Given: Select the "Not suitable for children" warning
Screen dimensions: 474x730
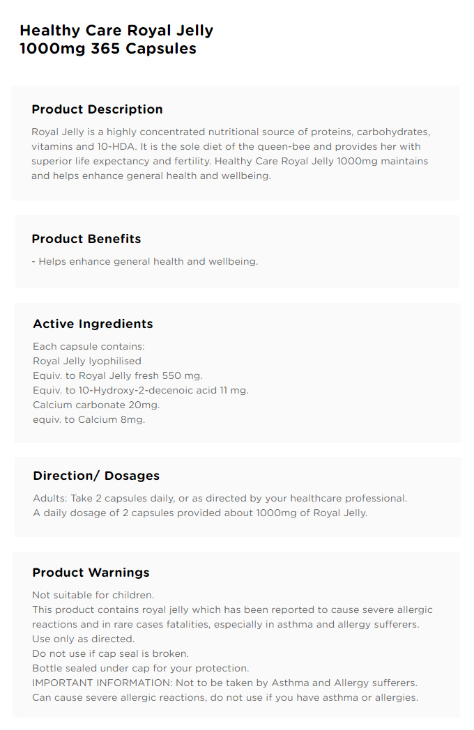Looking at the screenshot, I should click(93, 595).
